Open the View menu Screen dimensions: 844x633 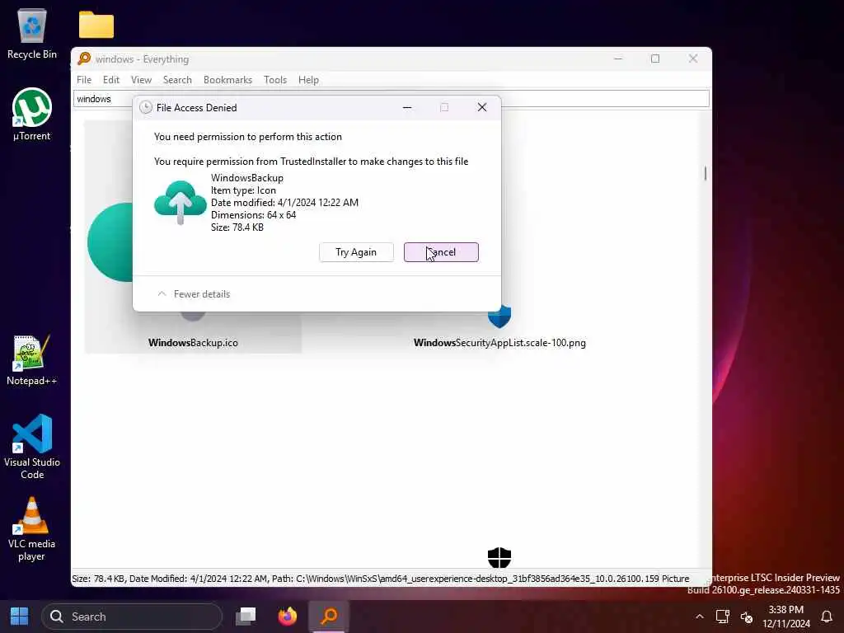(141, 80)
